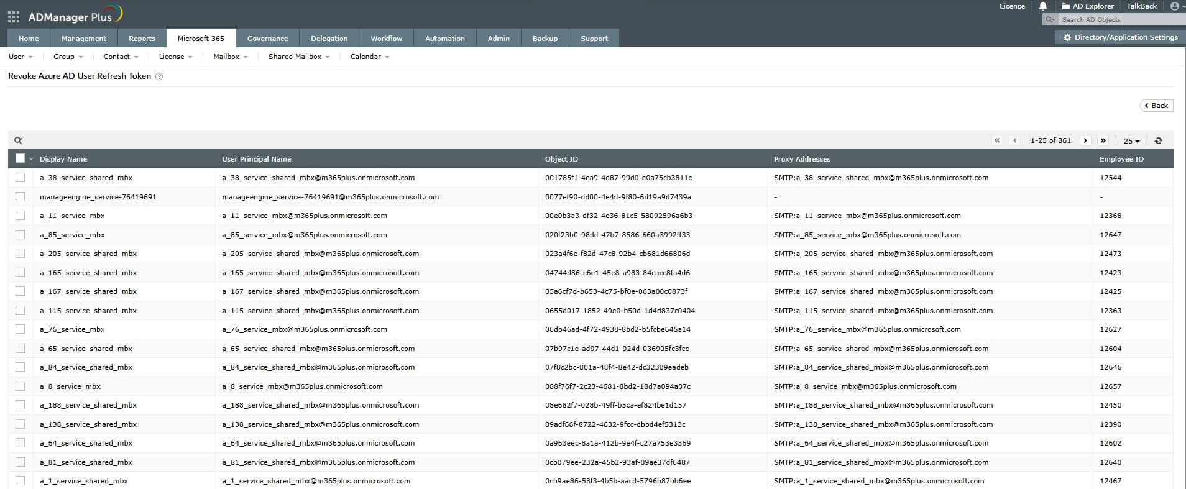This screenshot has height=489, width=1186.
Task: Click the help question mark beside page title
Action: tap(159, 76)
